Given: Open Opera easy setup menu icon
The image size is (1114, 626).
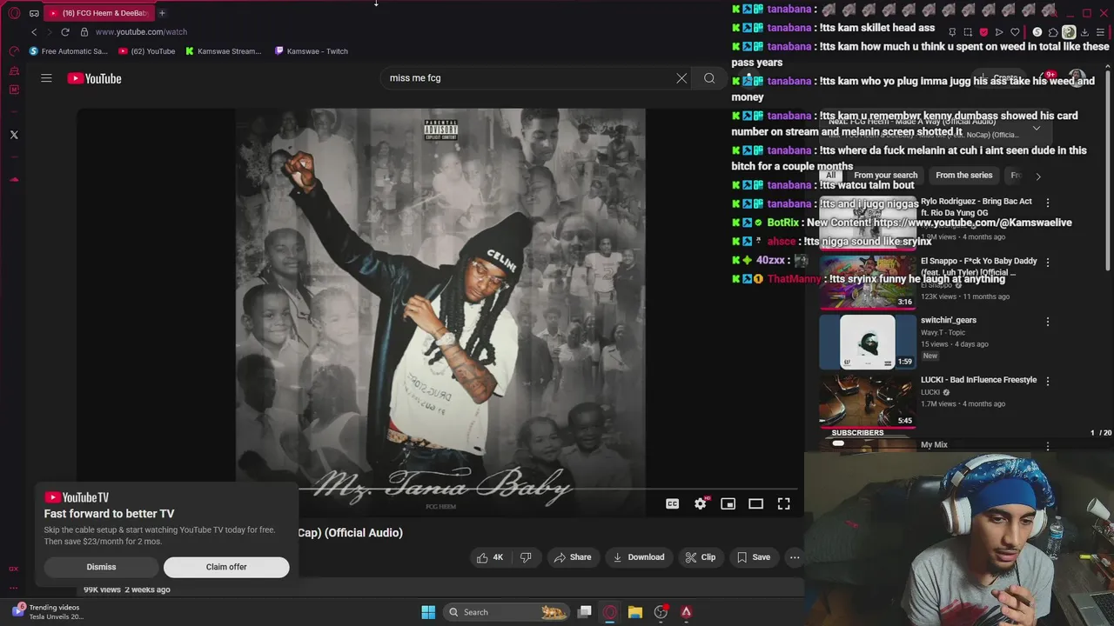Looking at the screenshot, I should (1101, 32).
